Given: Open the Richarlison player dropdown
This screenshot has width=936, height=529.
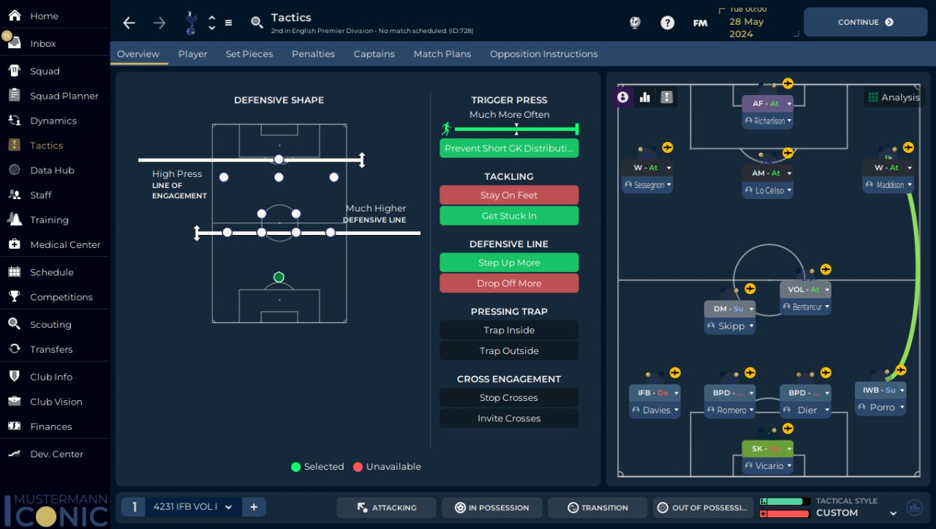Looking at the screenshot, I should click(768, 121).
